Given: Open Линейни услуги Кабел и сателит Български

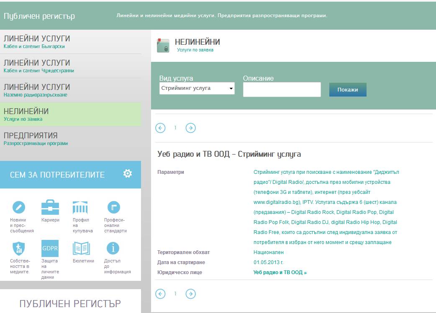Looking at the screenshot, I should point(70,42).
